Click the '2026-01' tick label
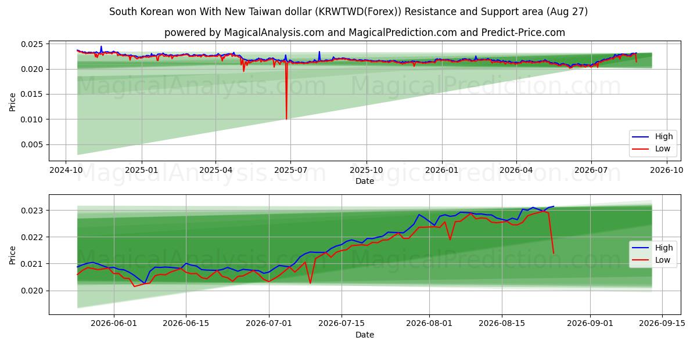The width and height of the screenshot is (697, 348). pyautogui.click(x=442, y=170)
